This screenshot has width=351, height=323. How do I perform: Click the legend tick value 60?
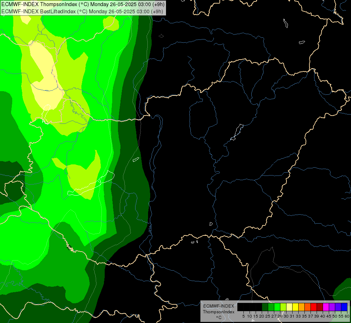click(x=347, y=316)
